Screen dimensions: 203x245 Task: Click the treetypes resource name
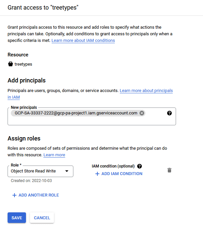(x=23, y=64)
